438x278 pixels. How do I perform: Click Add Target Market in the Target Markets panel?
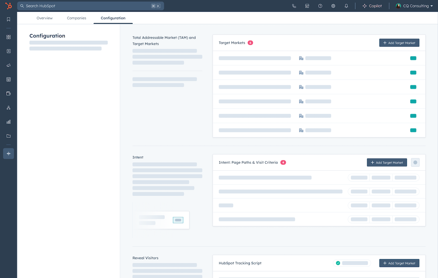pos(399,42)
